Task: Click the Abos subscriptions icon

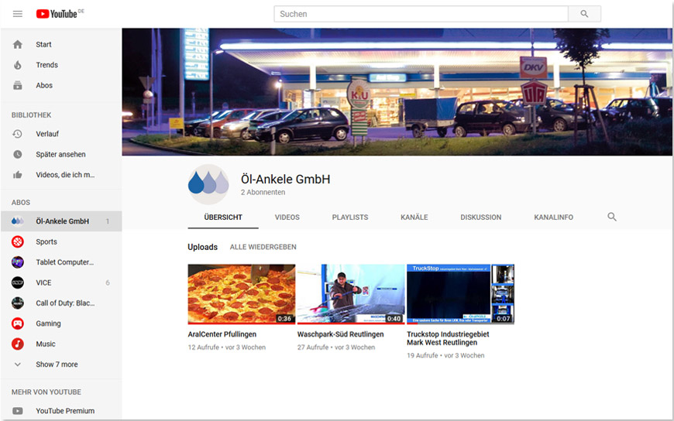Action: coord(18,85)
